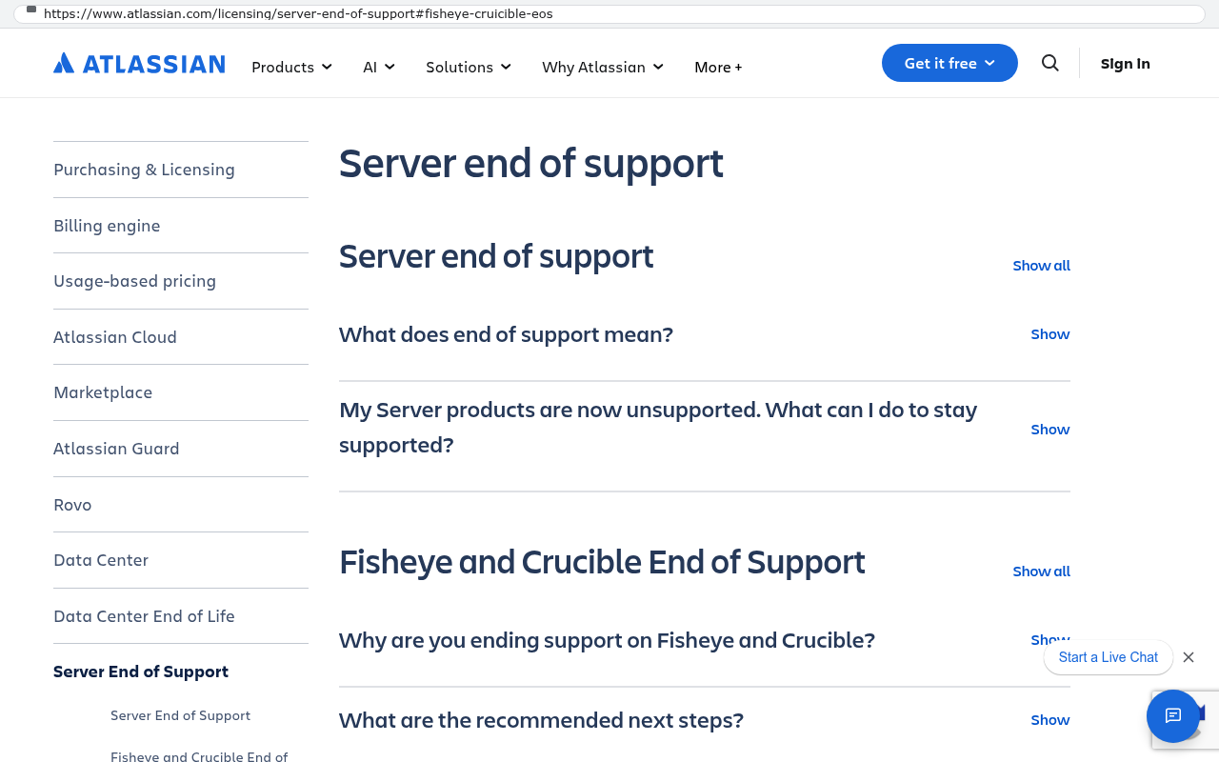Open the Solutions dropdown

click(469, 67)
